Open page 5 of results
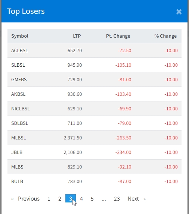This screenshot has height=214, width=189. 92,199
